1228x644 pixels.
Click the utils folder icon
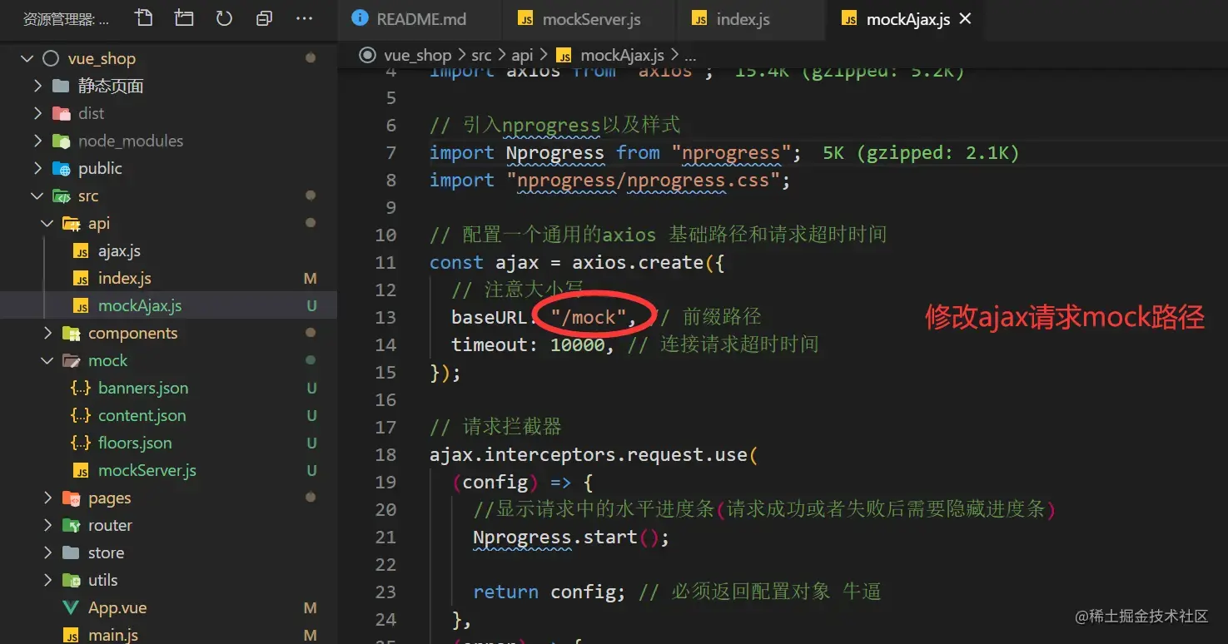(71, 580)
